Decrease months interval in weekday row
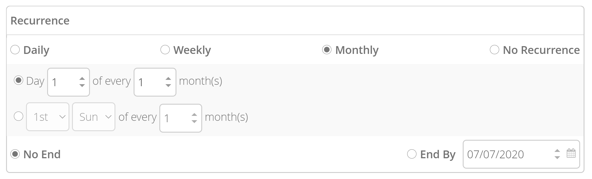The height and width of the screenshot is (179, 592). pos(194,122)
